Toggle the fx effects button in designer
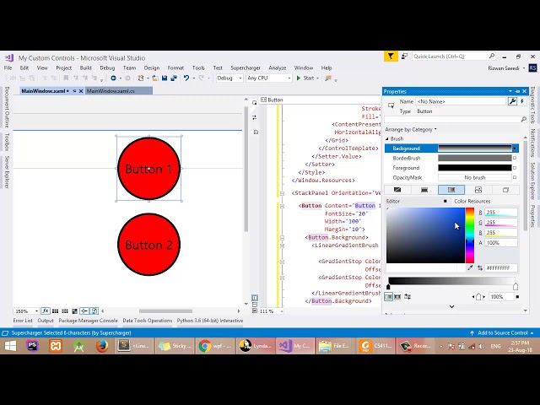This screenshot has height=405, width=540. click(x=46, y=311)
